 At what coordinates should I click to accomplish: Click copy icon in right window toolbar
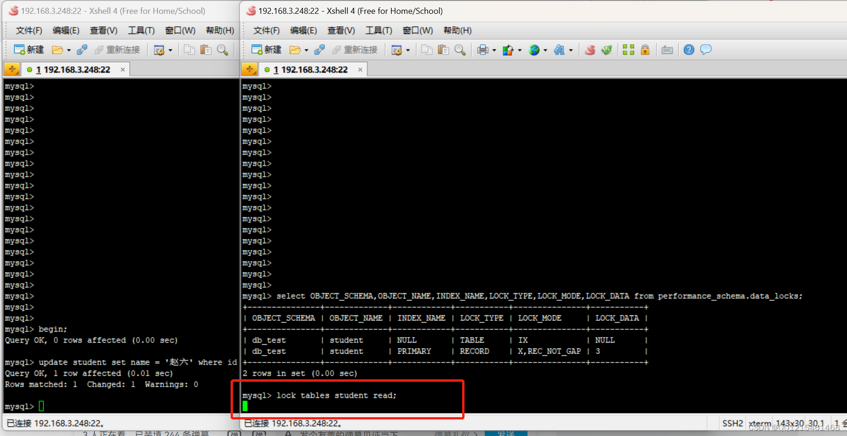[x=427, y=50]
